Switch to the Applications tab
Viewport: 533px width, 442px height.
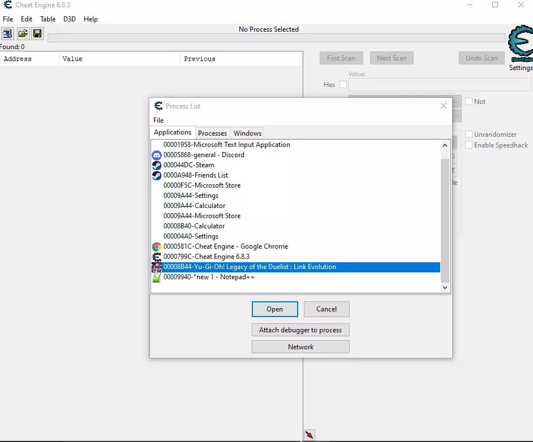point(173,132)
